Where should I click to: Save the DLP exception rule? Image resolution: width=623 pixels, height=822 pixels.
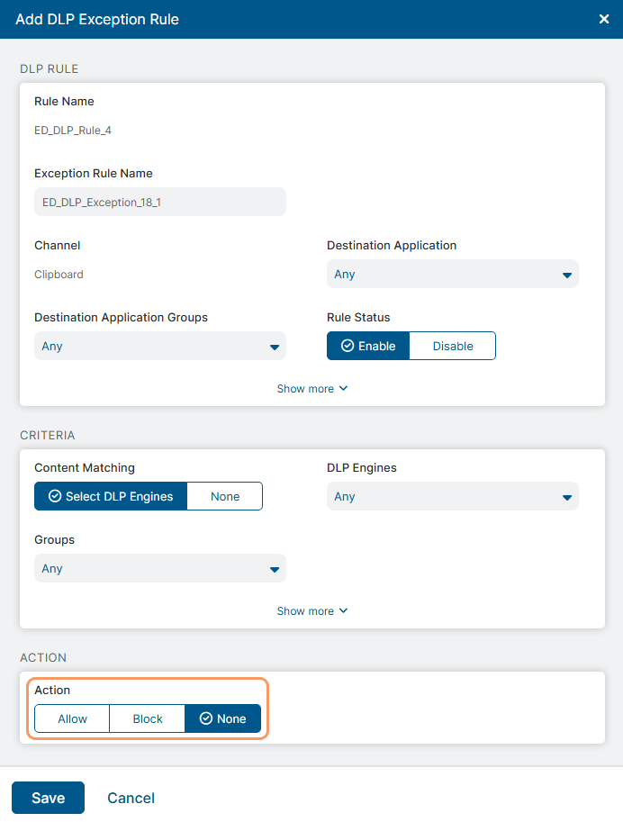(48, 798)
